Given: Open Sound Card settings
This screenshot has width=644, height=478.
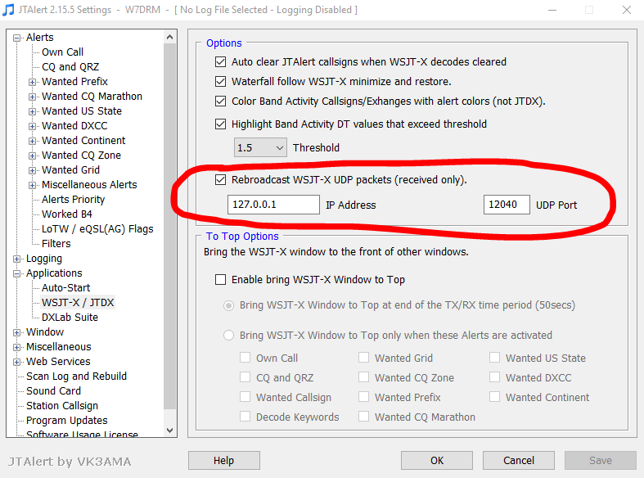Looking at the screenshot, I should 53,391.
